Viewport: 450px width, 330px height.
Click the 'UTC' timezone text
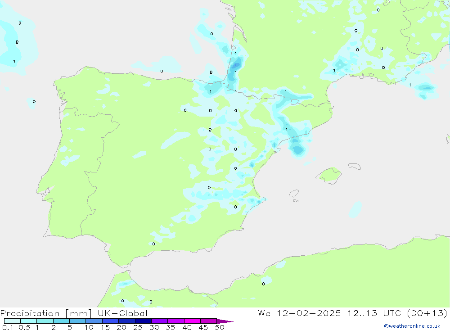point(392,313)
